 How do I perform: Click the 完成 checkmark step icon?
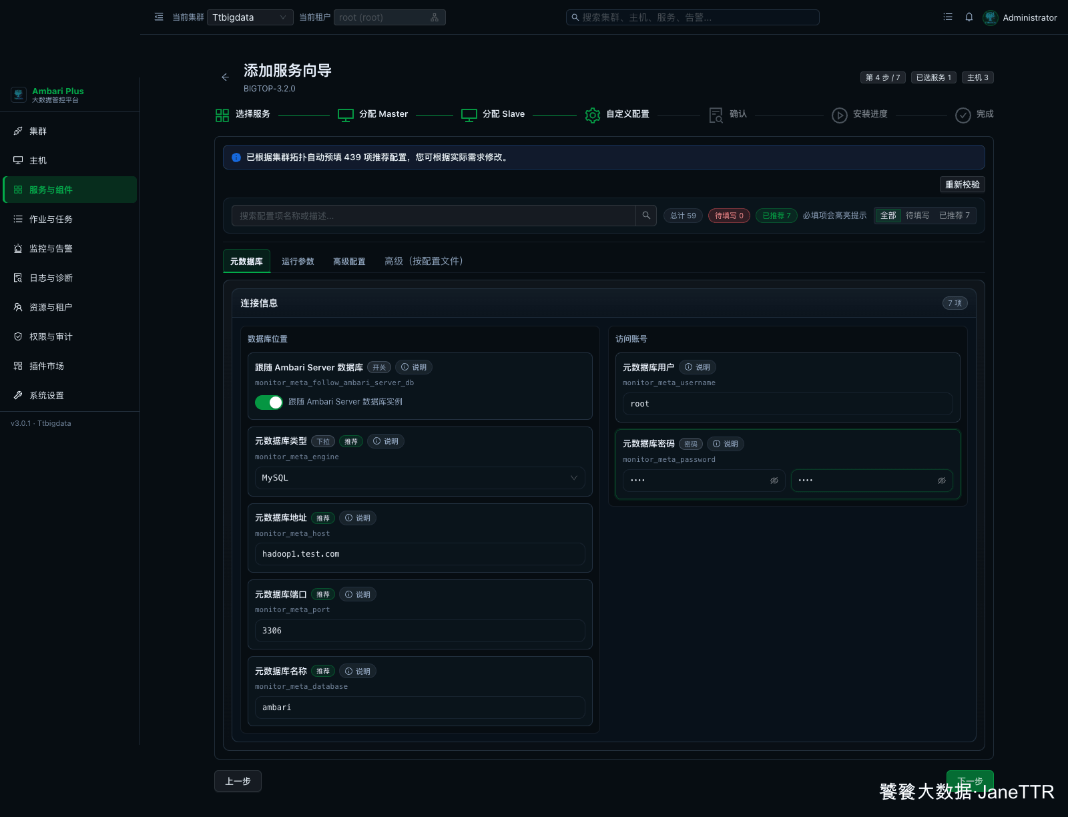[963, 115]
